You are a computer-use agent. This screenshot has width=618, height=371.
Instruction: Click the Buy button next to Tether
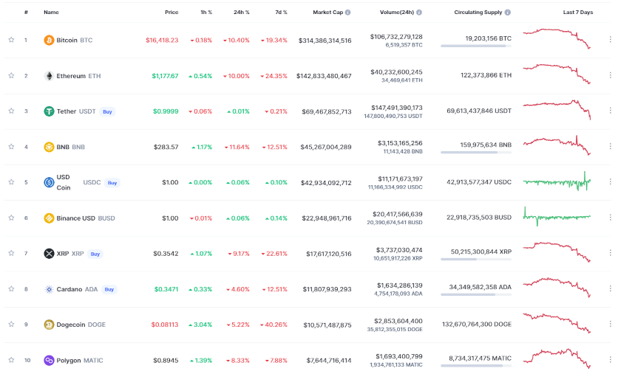[x=107, y=111]
